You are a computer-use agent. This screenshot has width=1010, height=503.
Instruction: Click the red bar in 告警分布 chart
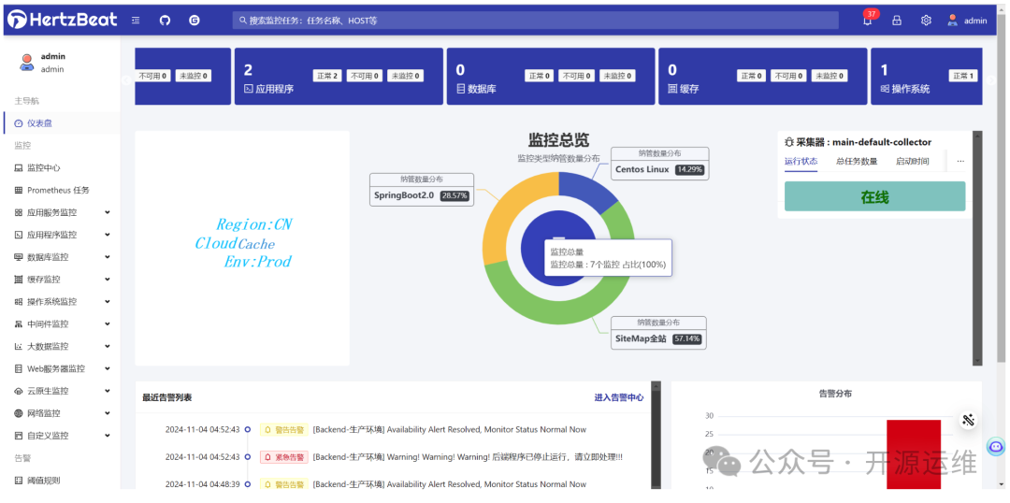[x=914, y=454]
